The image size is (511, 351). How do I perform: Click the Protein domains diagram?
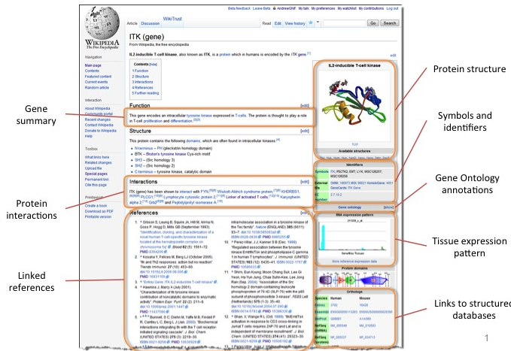354,280
